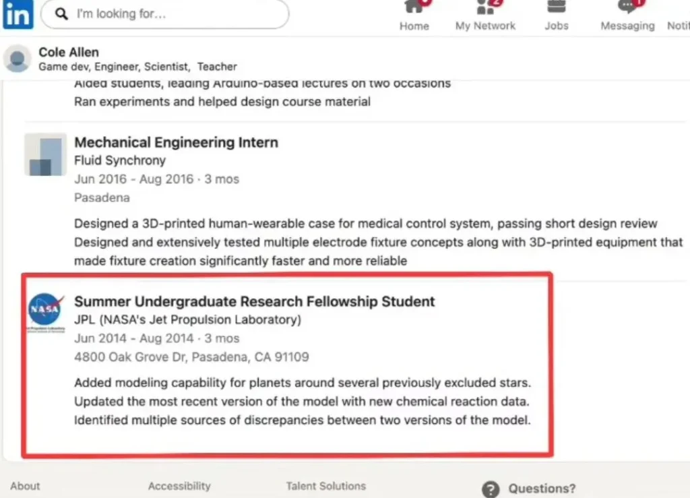
Task: Click the Questions help icon
Action: coord(491,489)
